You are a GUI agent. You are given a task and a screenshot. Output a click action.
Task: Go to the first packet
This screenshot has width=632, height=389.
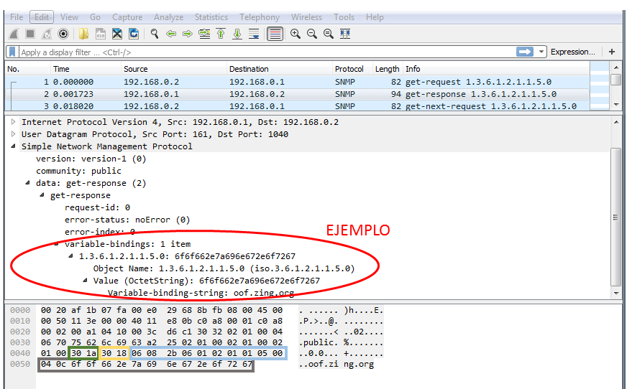click(x=221, y=34)
